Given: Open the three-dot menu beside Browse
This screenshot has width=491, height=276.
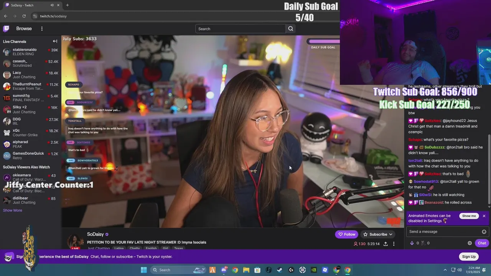Looking at the screenshot, I should [x=42, y=28].
